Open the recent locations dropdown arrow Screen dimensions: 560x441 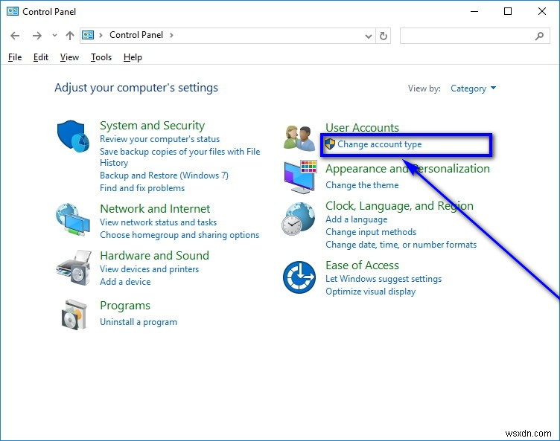pos(54,36)
